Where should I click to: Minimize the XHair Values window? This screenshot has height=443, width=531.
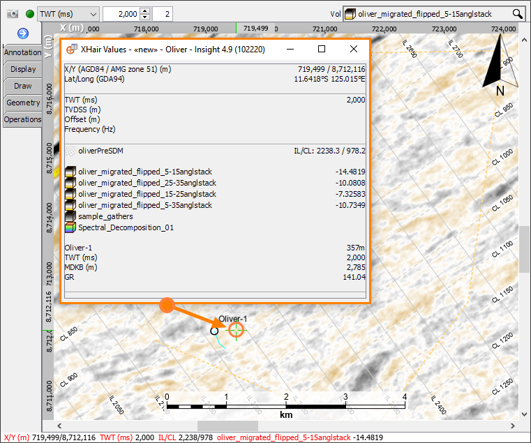coord(290,49)
